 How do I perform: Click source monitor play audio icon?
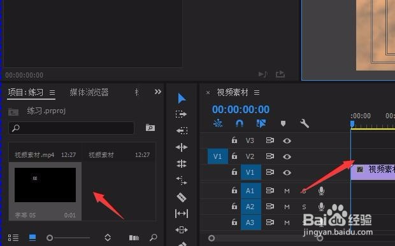tap(262, 74)
